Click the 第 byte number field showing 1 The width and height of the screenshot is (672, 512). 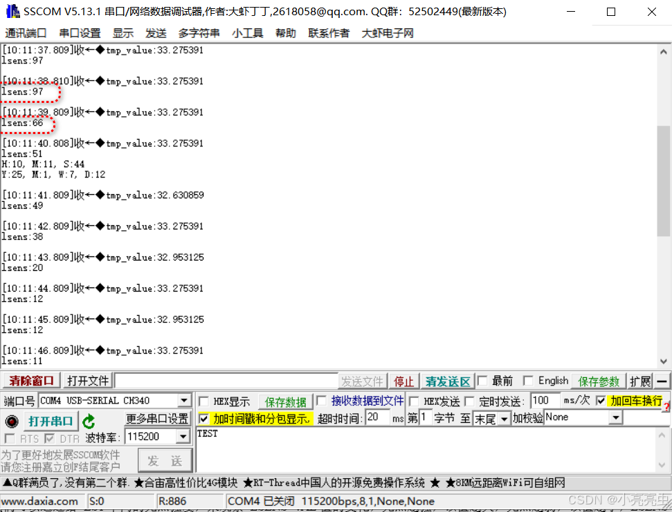click(x=425, y=417)
